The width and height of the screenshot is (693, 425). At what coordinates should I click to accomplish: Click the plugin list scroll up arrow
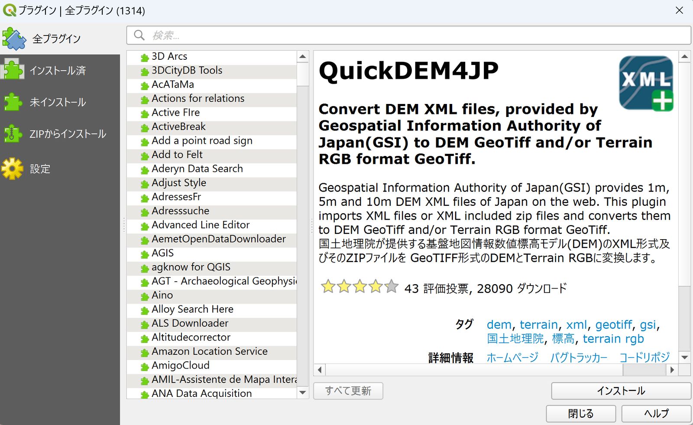pyautogui.click(x=303, y=56)
